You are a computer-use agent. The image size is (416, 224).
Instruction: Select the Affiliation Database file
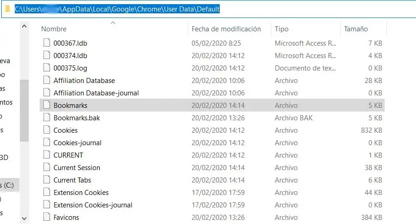point(84,80)
